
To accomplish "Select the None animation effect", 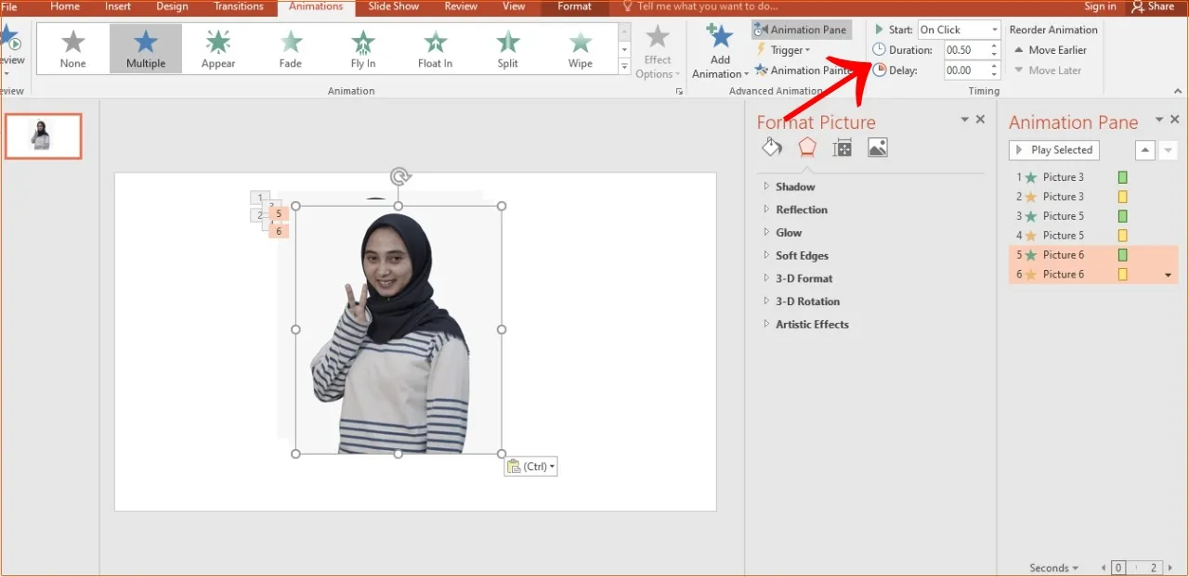I will (73, 48).
